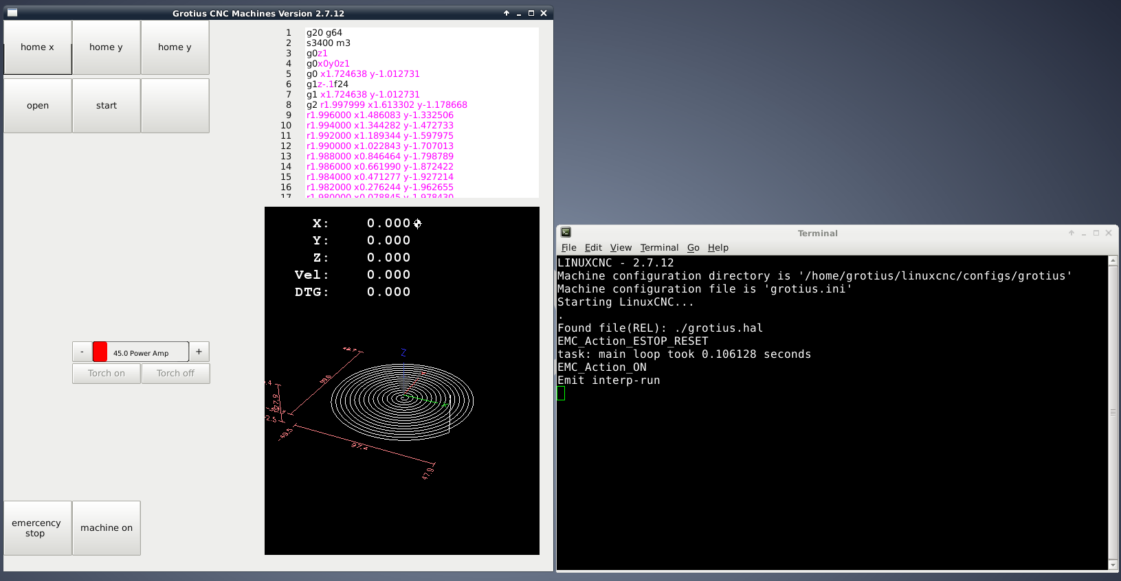Viewport: 1121px width, 581px height.
Task: Select g-code line 'g0x0y0z1'
Action: (328, 64)
